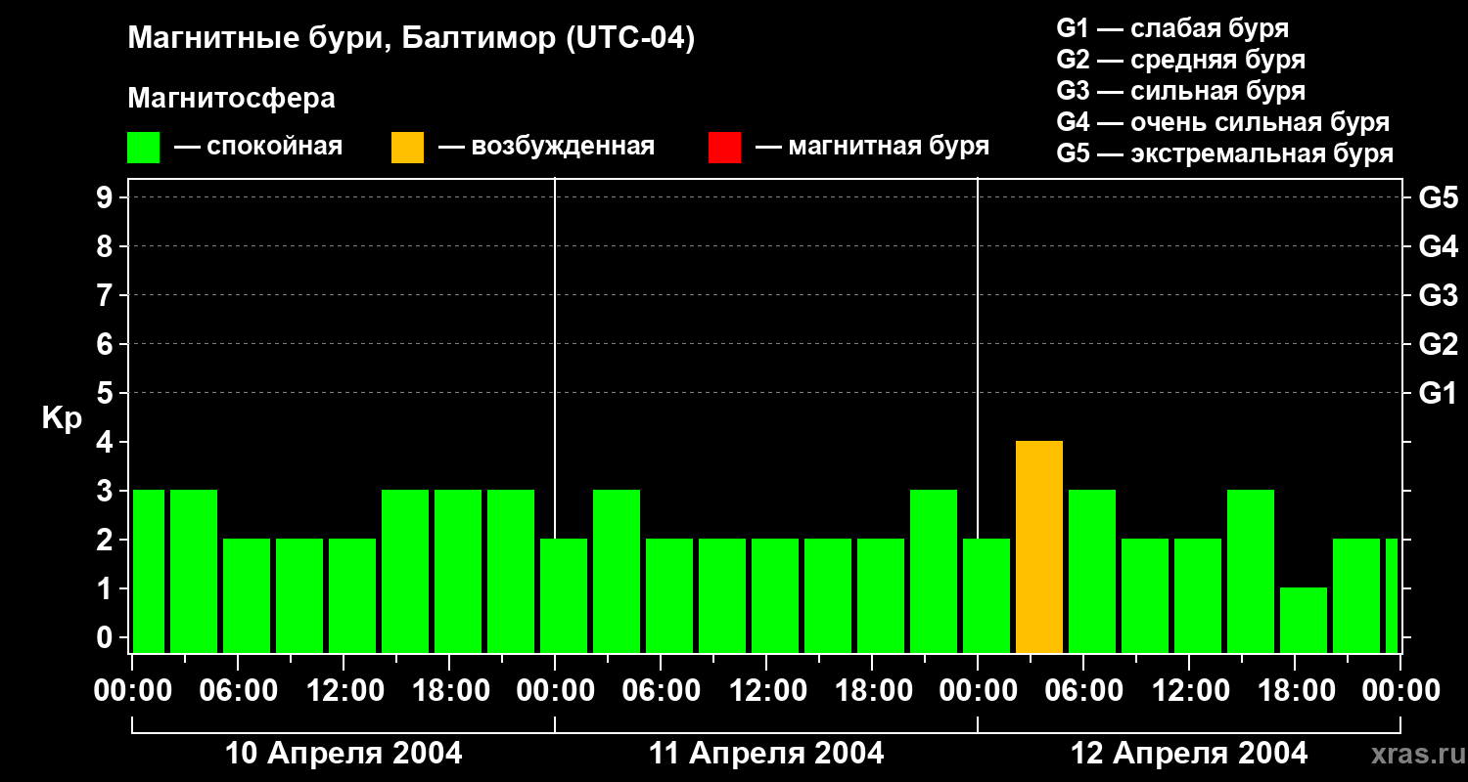Click the G4 label on the right axis
Viewport: 1468px width, 782px height.
pyautogui.click(x=1438, y=247)
